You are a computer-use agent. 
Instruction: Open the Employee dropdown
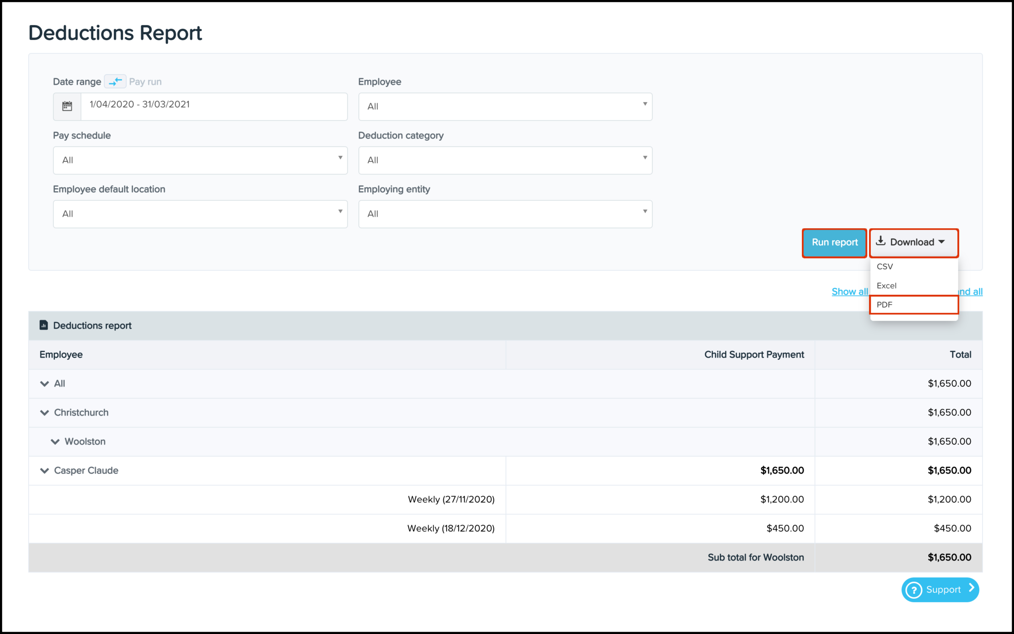(x=505, y=106)
